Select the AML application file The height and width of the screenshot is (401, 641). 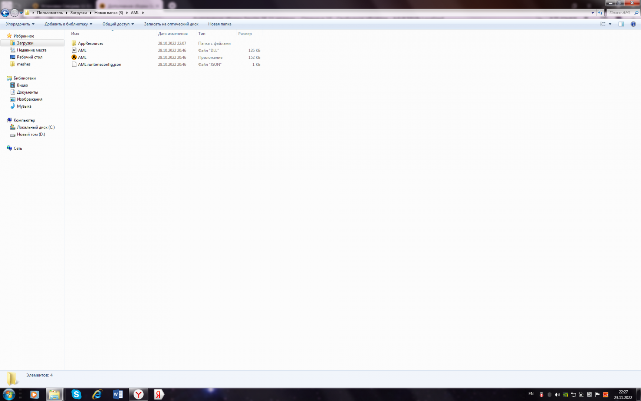[82, 58]
